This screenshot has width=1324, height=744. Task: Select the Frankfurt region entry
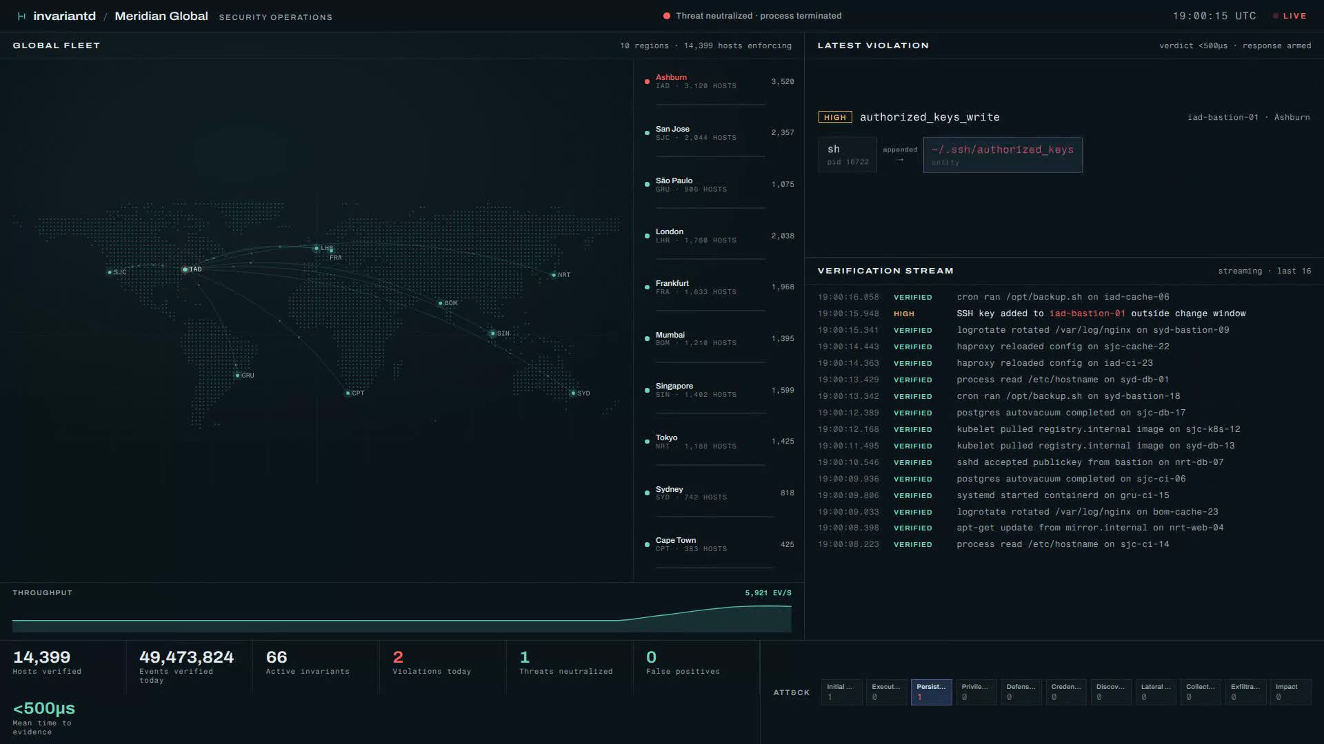(x=718, y=287)
